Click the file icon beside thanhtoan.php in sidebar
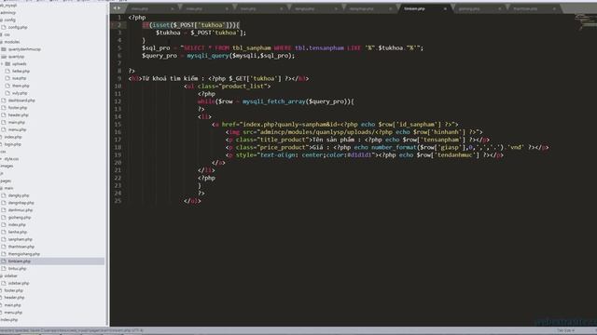Image resolution: width=597 pixels, height=335 pixels. (x=4, y=247)
